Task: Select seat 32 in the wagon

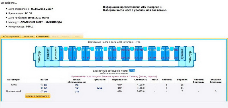Action: tap(163, 50)
